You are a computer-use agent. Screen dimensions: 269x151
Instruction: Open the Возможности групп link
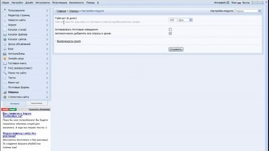click(69, 41)
